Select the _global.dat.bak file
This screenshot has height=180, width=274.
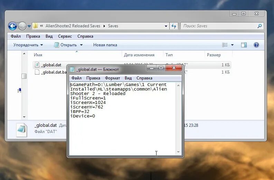(x=54, y=72)
